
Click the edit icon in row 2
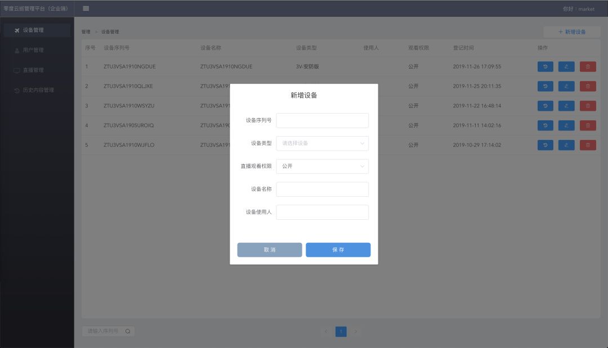pos(566,86)
